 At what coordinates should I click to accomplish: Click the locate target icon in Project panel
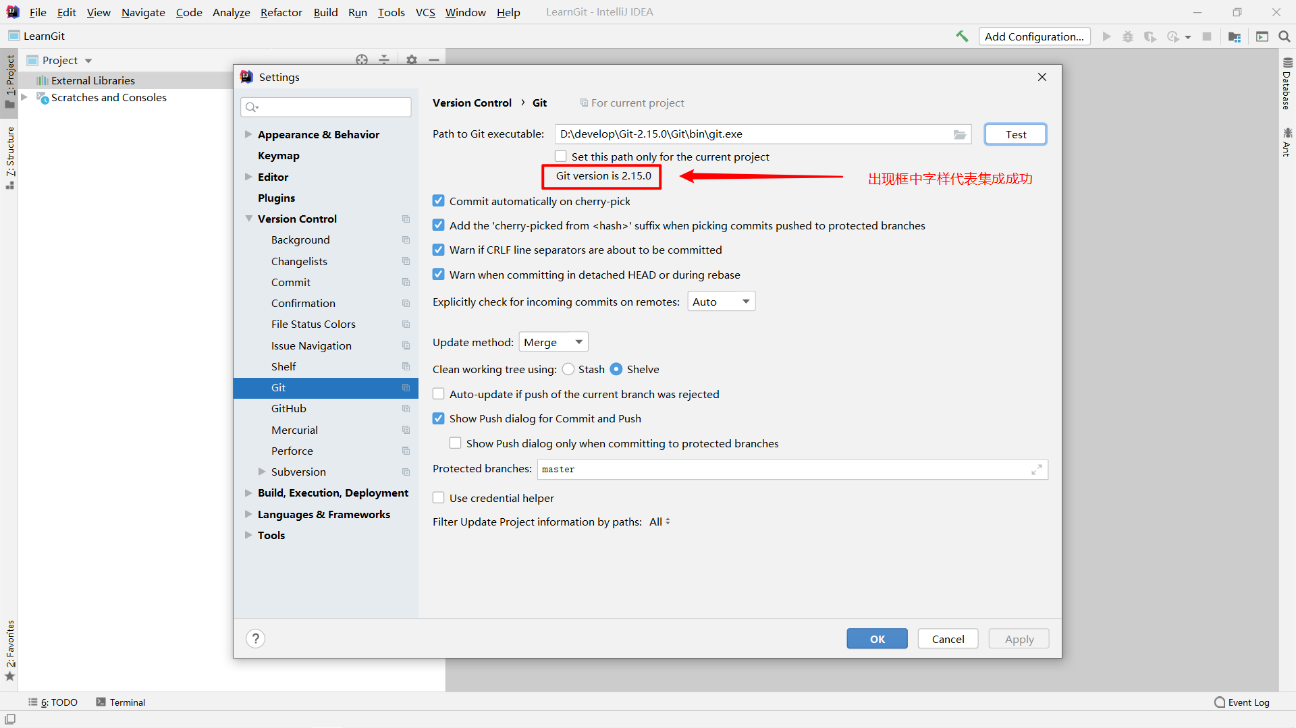[x=362, y=59]
